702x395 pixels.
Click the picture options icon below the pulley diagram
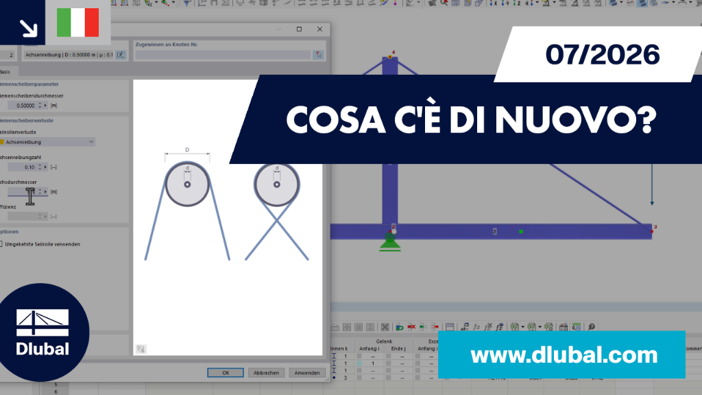(x=141, y=349)
